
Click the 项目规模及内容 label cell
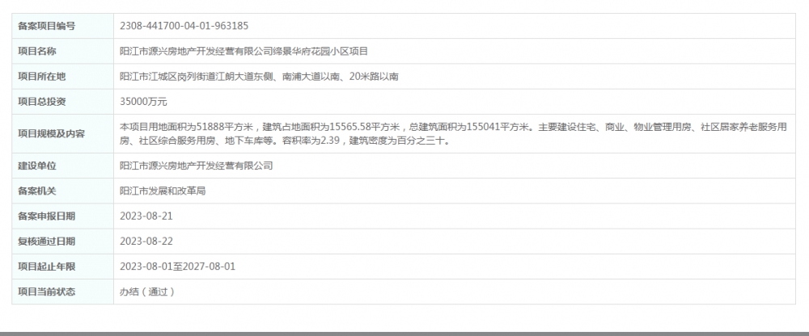point(62,133)
